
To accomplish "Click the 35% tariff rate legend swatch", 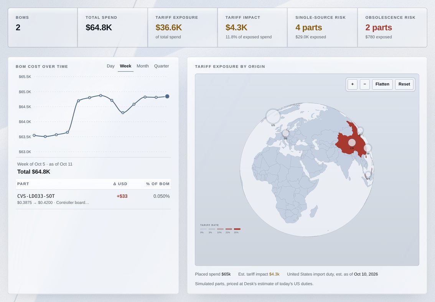I will [237, 229].
